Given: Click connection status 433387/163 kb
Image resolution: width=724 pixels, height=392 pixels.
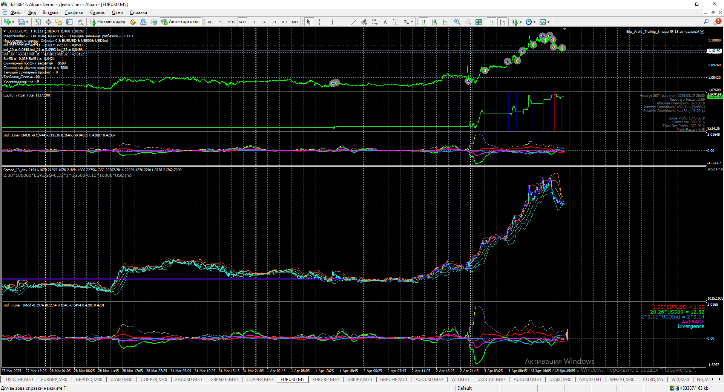Looking at the screenshot, I should [690, 388].
